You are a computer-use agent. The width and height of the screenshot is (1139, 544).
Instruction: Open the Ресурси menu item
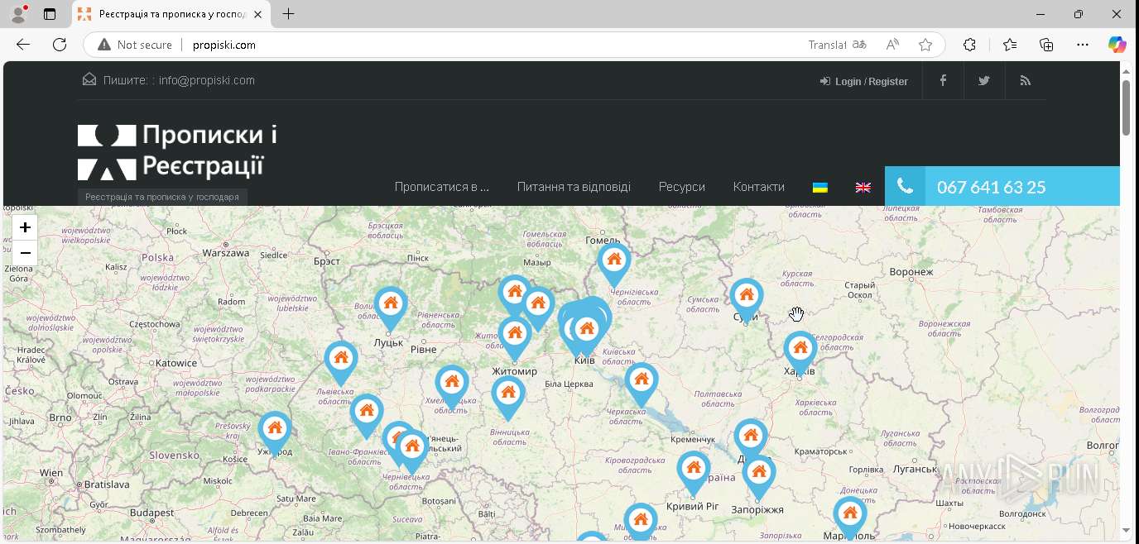[682, 187]
